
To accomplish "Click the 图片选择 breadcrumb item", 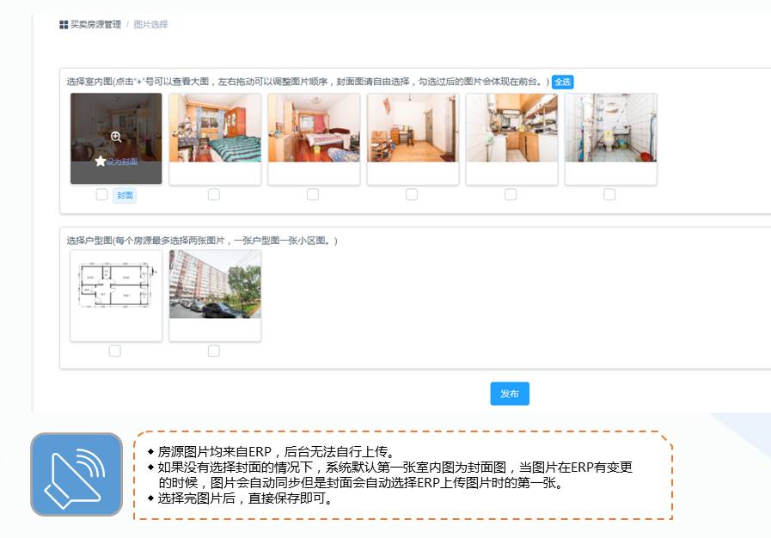I will [x=150, y=25].
